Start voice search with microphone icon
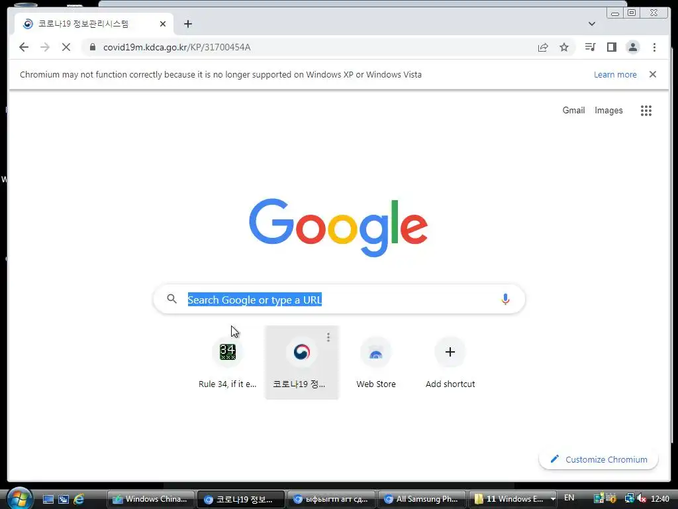 (505, 299)
